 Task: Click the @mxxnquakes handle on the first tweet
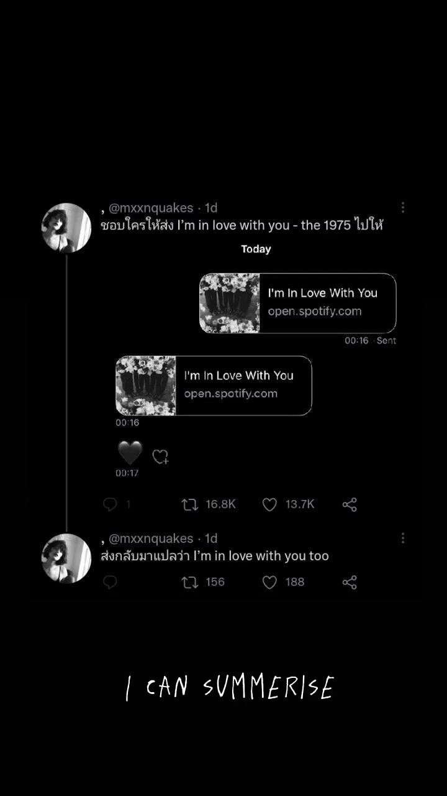(151, 208)
